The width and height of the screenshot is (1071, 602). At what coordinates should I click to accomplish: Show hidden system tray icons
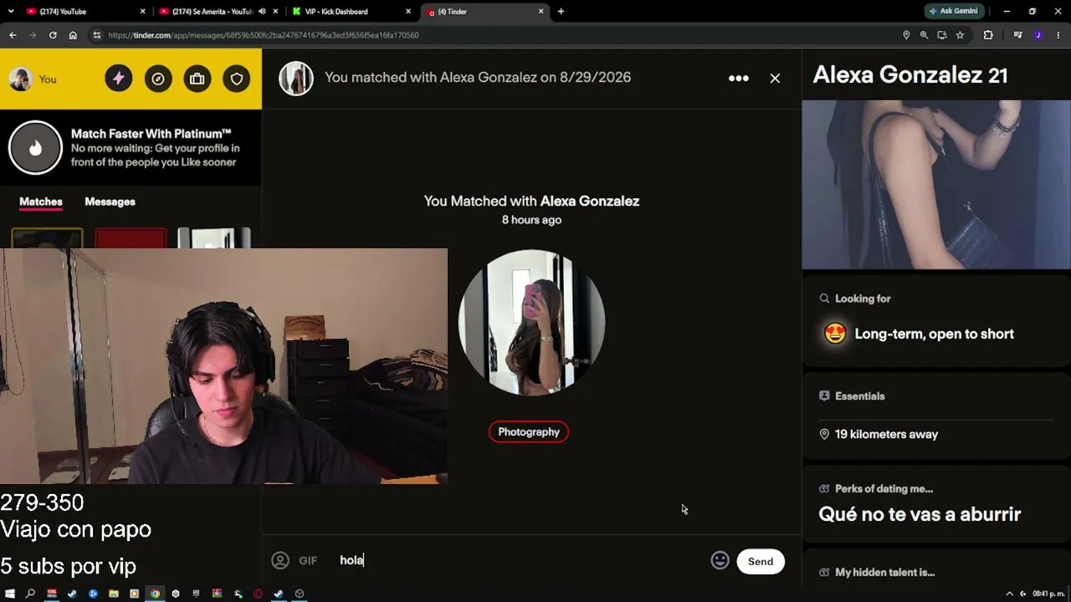click(1009, 594)
